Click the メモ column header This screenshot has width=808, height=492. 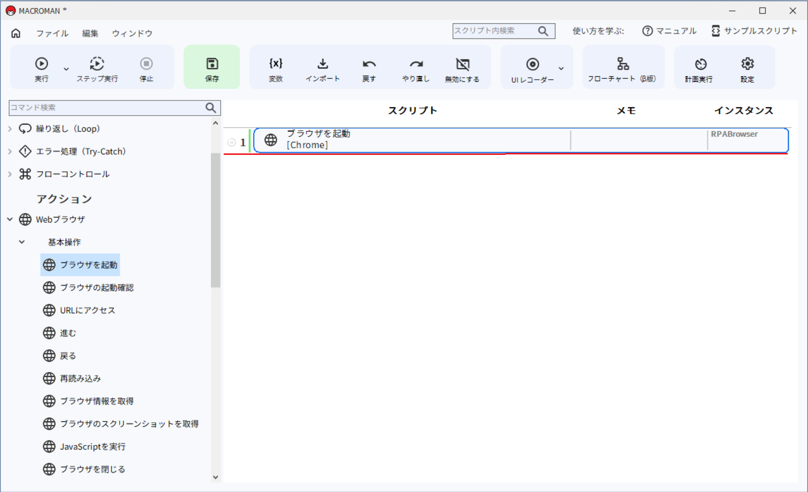626,111
